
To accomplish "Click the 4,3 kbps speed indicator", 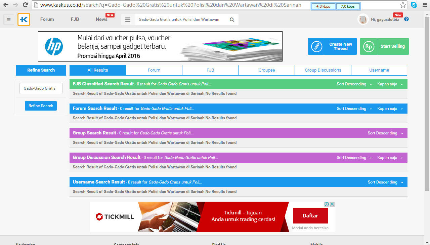I will 323,6.
